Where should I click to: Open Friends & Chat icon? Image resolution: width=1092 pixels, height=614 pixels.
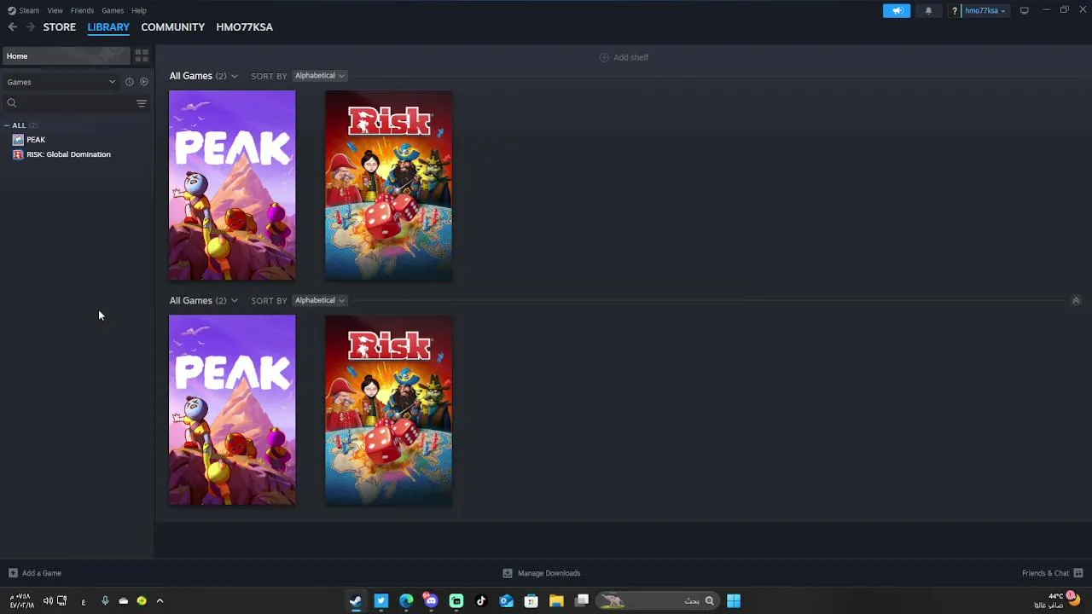pyautogui.click(x=1078, y=573)
